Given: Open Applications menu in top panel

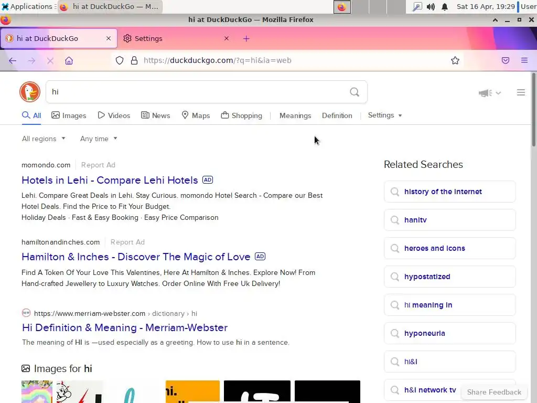Looking at the screenshot, I should coord(27,6).
